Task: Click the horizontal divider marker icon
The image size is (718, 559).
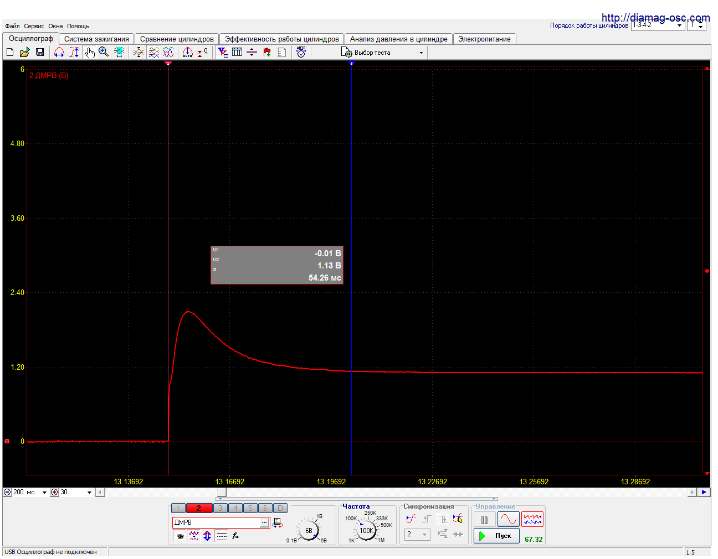Action: pyautogui.click(x=252, y=52)
